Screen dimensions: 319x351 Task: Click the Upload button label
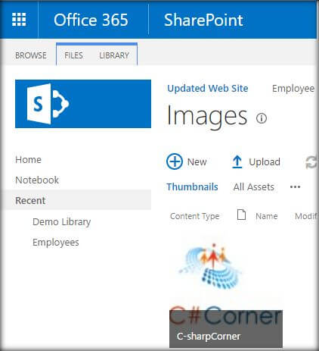(265, 162)
